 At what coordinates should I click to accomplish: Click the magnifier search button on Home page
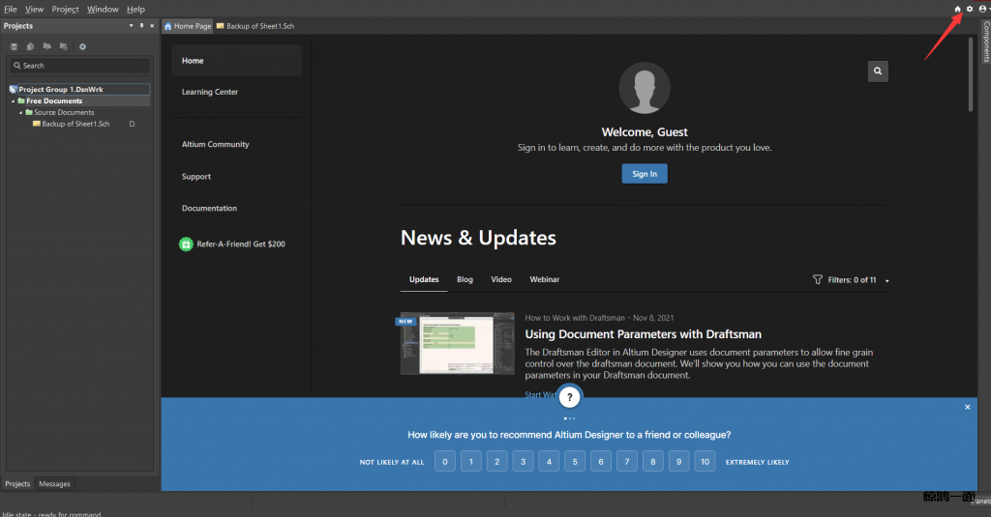(878, 71)
